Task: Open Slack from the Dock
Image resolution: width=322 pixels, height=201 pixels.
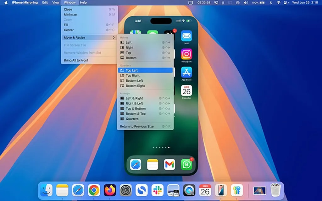Action: point(157,190)
